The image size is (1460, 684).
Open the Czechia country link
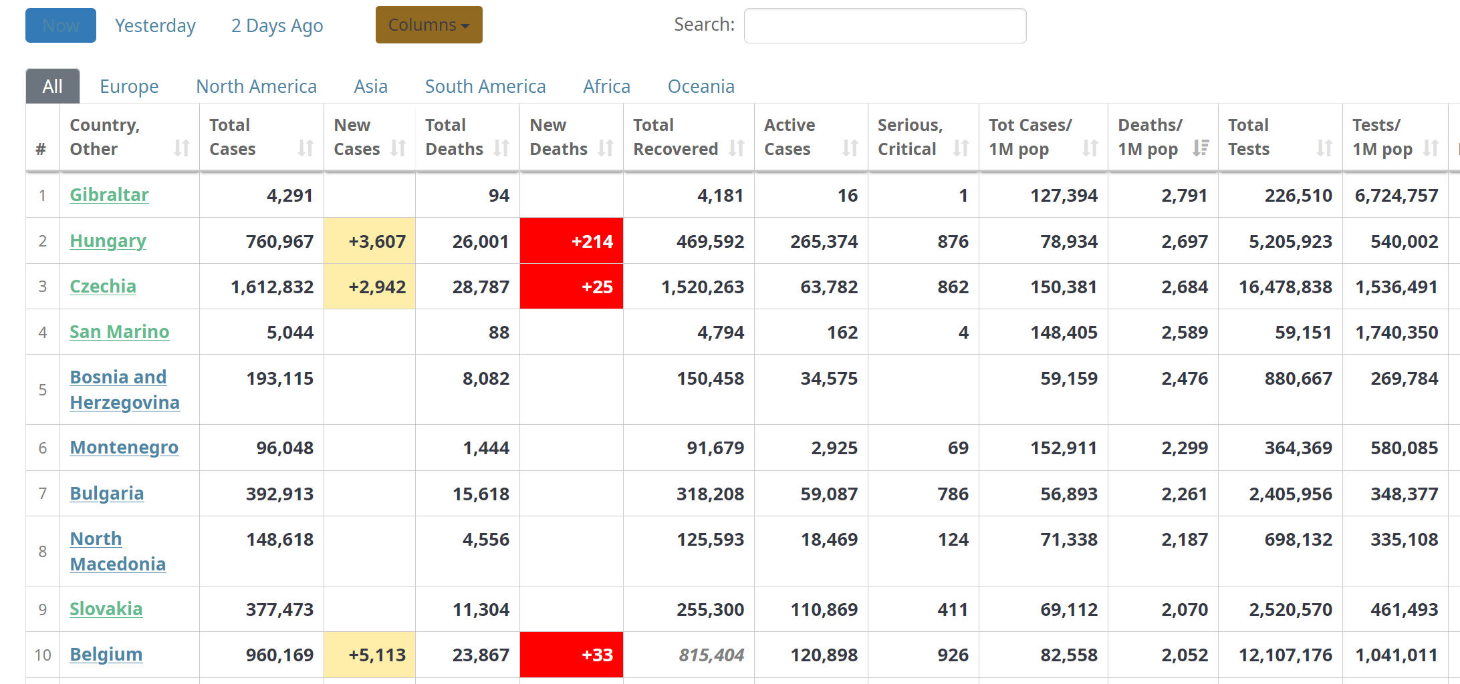pyautogui.click(x=103, y=287)
